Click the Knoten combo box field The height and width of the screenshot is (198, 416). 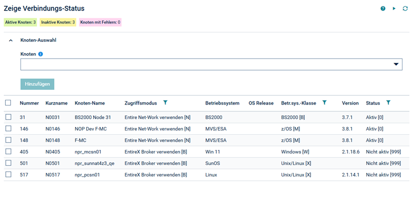(211, 64)
